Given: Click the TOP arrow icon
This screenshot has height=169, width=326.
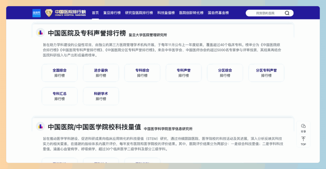Looking at the screenshot, I should point(303,139).
